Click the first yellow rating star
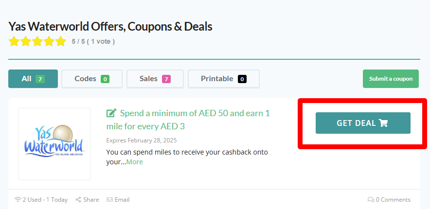Screen dimensions: 430x209 [x=14, y=41]
